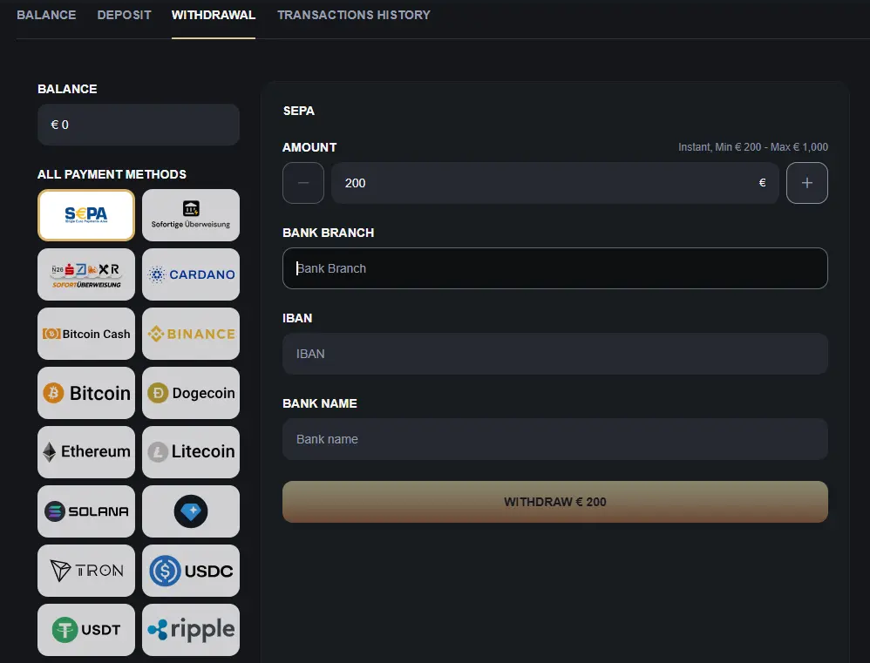
Task: Choose Bitcoin Cash payment tile
Action: (86, 334)
